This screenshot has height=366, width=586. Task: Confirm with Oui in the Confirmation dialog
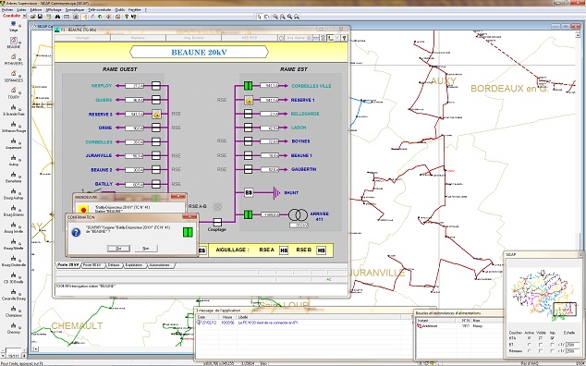pyautogui.click(x=118, y=249)
